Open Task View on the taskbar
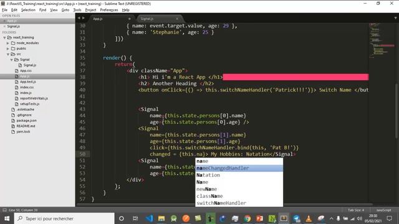This screenshot has width=399, height=224. pos(135,218)
